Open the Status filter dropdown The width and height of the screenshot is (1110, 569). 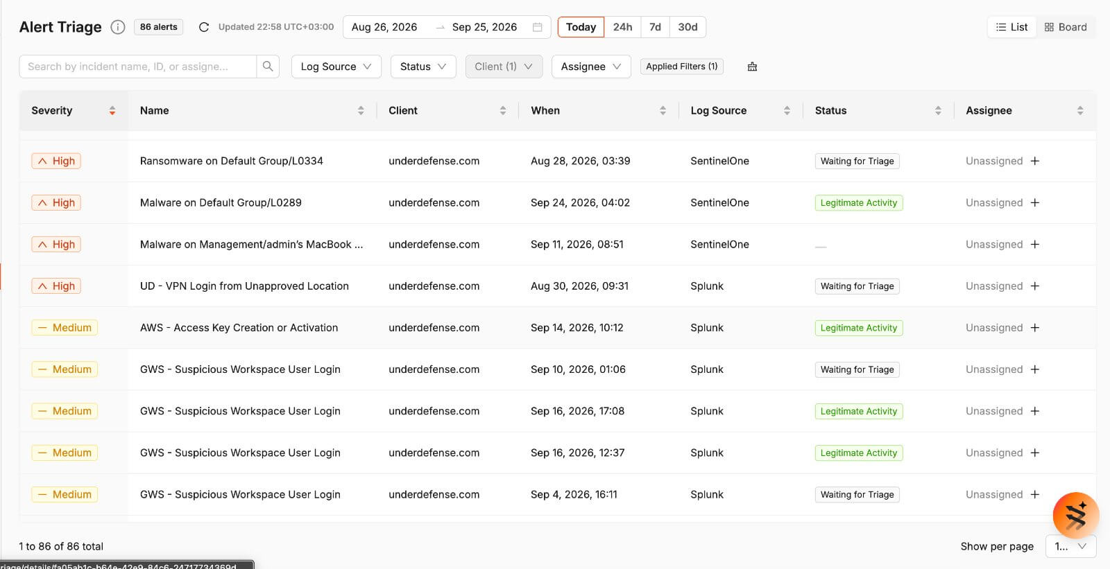423,67
